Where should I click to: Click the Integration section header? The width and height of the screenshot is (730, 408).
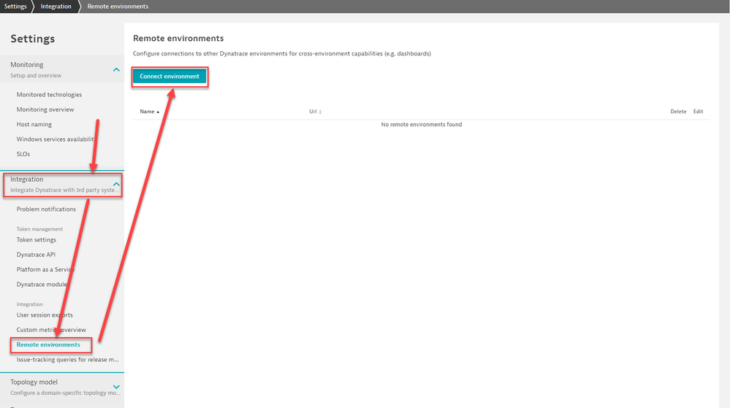click(62, 184)
